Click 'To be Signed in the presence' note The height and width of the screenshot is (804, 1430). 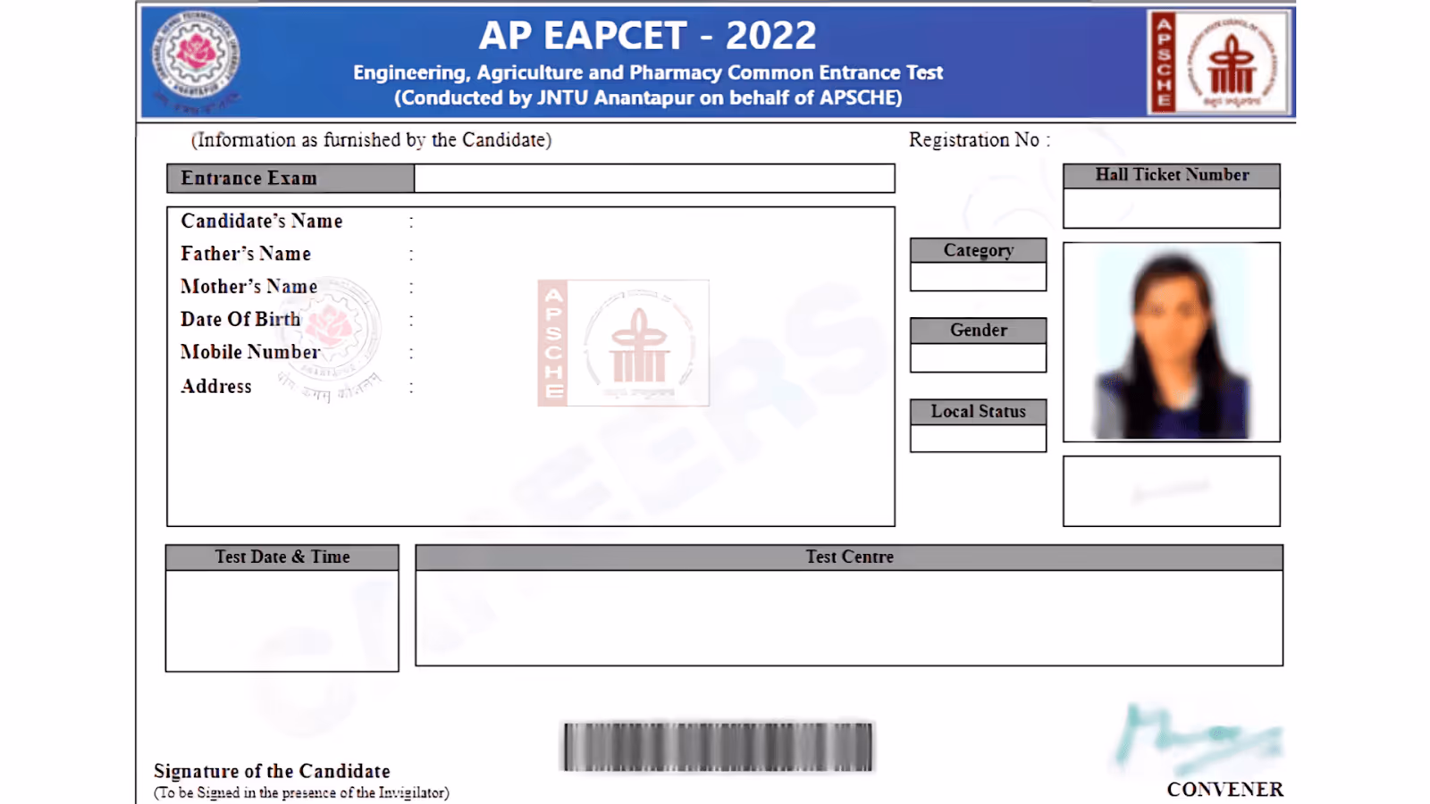[x=301, y=792]
